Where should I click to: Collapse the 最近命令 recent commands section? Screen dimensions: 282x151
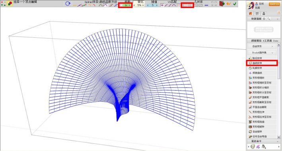tap(278, 141)
